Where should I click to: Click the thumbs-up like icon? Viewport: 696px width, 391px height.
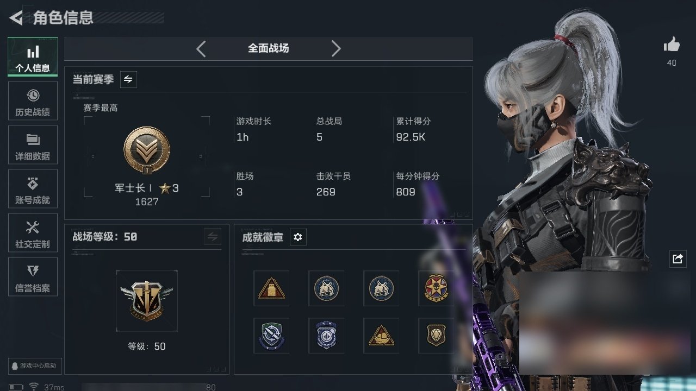672,45
